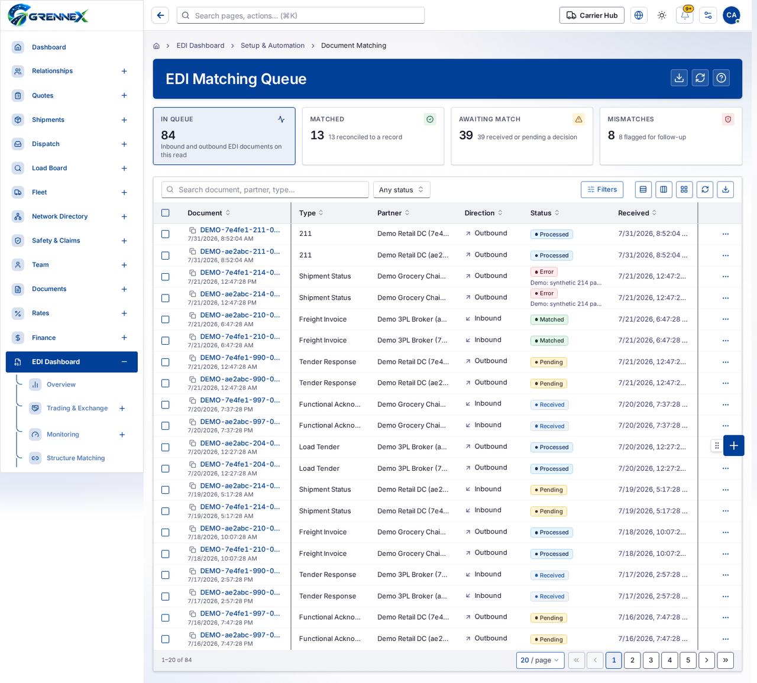Go to page 2 of the table
The width and height of the screenshot is (757, 683).
coord(632,660)
